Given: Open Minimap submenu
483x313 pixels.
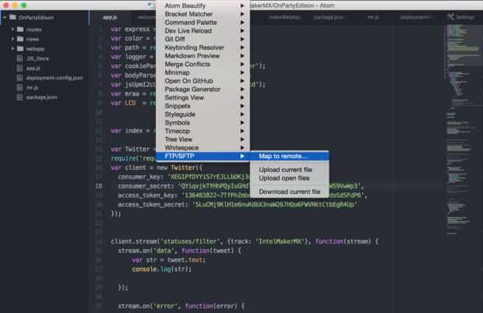Looking at the screenshot, I should click(x=203, y=72).
